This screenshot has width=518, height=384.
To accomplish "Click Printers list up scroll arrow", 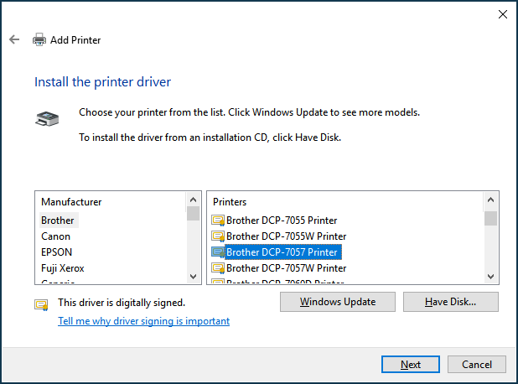I will tap(490, 200).
